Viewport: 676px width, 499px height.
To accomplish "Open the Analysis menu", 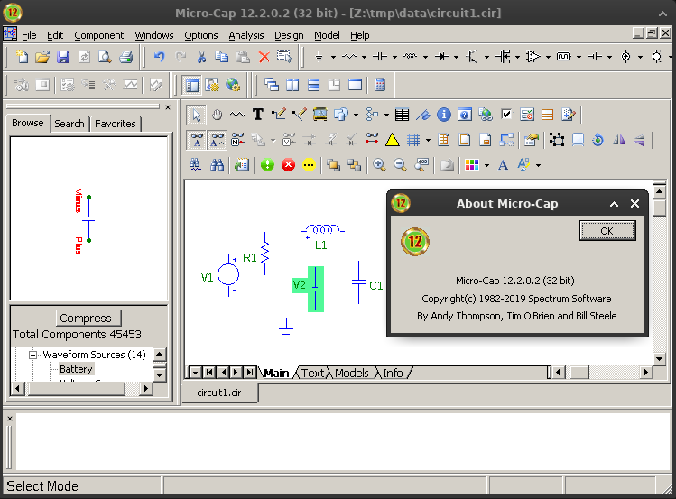I will (x=245, y=35).
